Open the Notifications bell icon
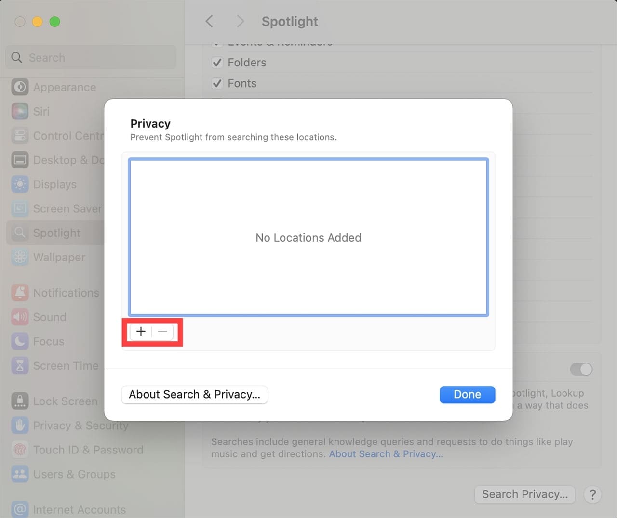The image size is (617, 518). click(20, 293)
